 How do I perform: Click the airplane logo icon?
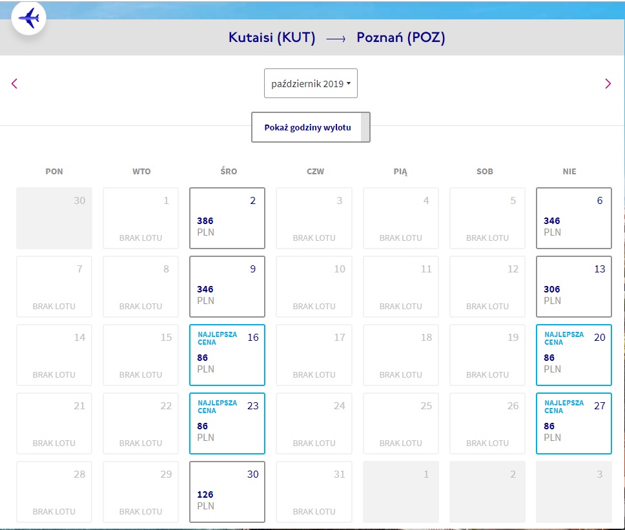[28, 18]
